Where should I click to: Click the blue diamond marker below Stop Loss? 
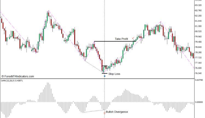coord(104,76)
